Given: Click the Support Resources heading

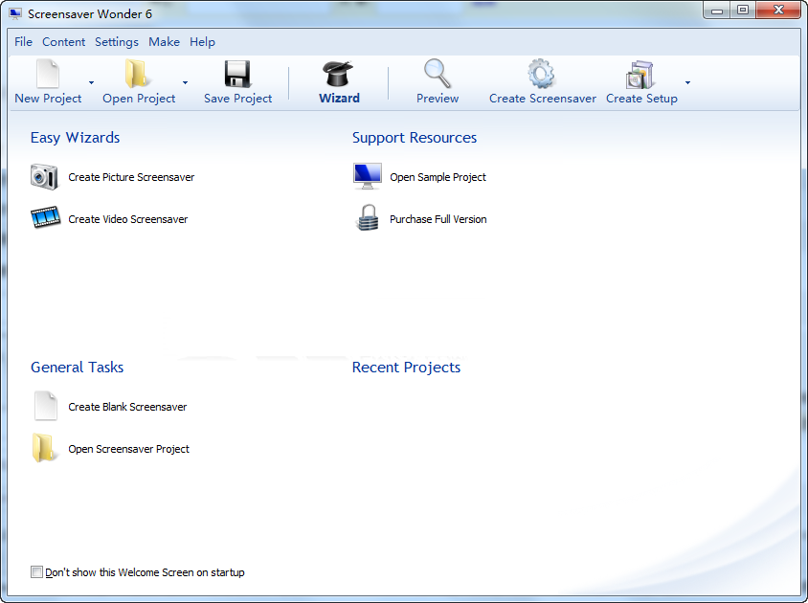Looking at the screenshot, I should [415, 138].
